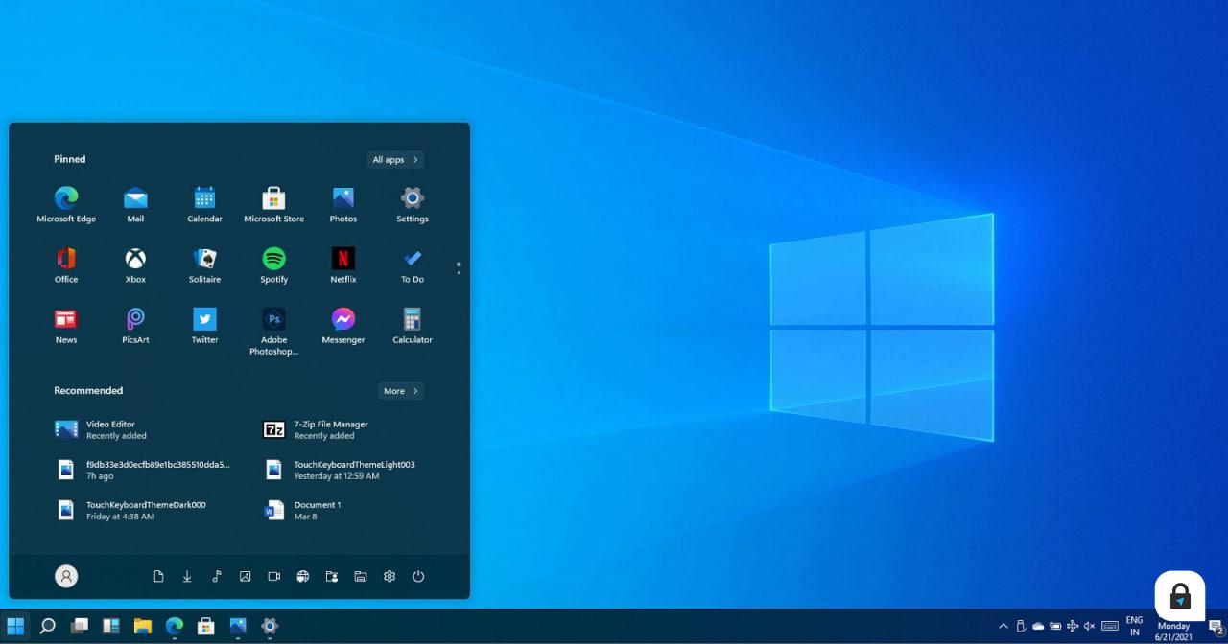1228x644 pixels.
Task: Launch the pinned Calendar app
Action: click(x=204, y=204)
